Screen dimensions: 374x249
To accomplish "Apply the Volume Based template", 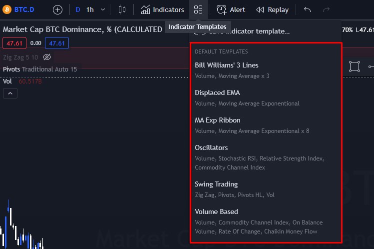I will pyautogui.click(x=266, y=221).
